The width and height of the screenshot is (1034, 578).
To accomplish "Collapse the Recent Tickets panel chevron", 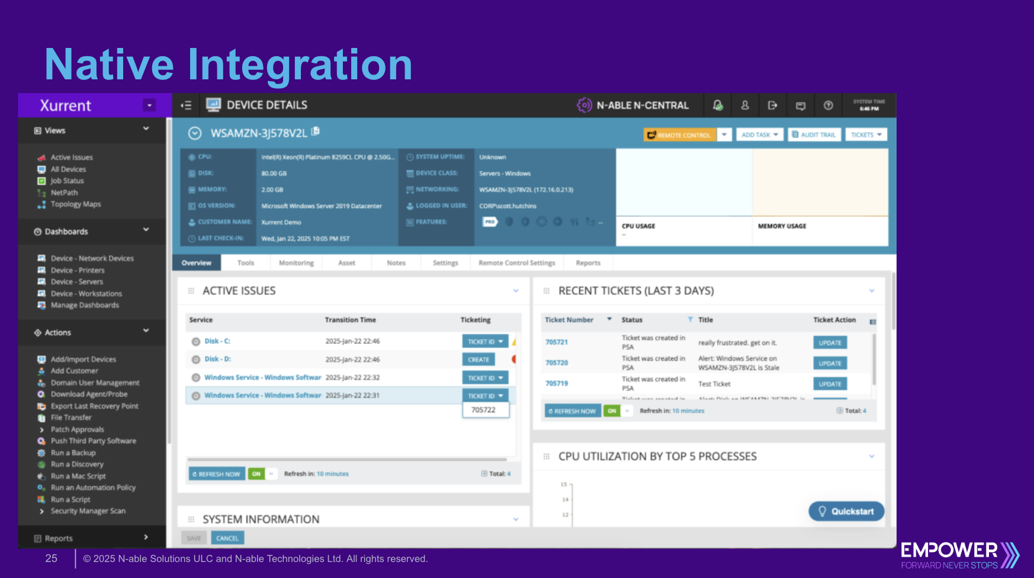I will click(x=872, y=291).
